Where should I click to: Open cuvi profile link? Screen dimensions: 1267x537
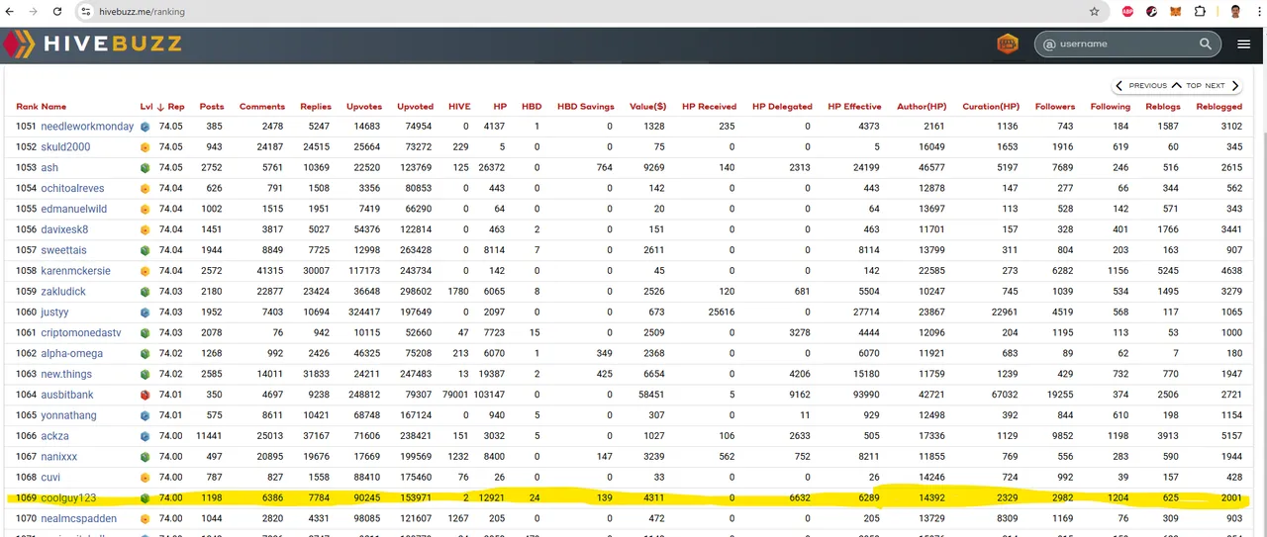click(x=51, y=478)
